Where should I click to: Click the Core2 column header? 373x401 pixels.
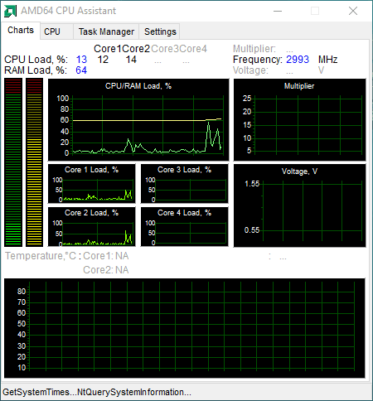[136, 49]
